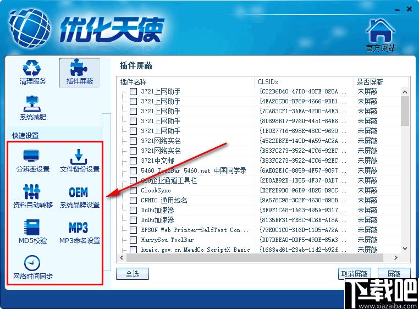This screenshot has height=309, width=419.
Task: Check the 3721中文邮 checkbox
Action: (x=133, y=161)
